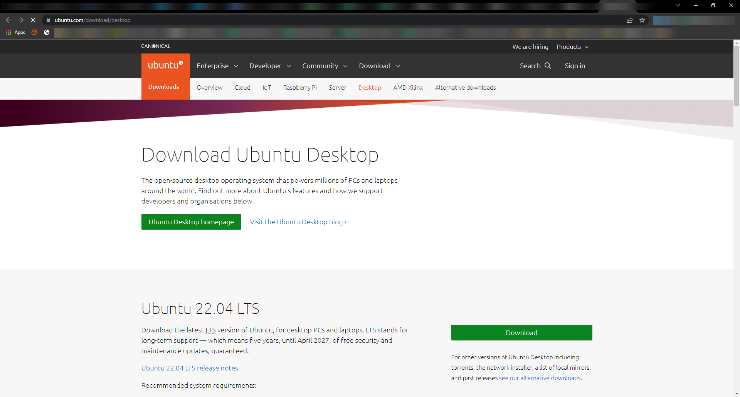This screenshot has height=397, width=740.
Task: Click the address bar URL
Action: (x=92, y=20)
